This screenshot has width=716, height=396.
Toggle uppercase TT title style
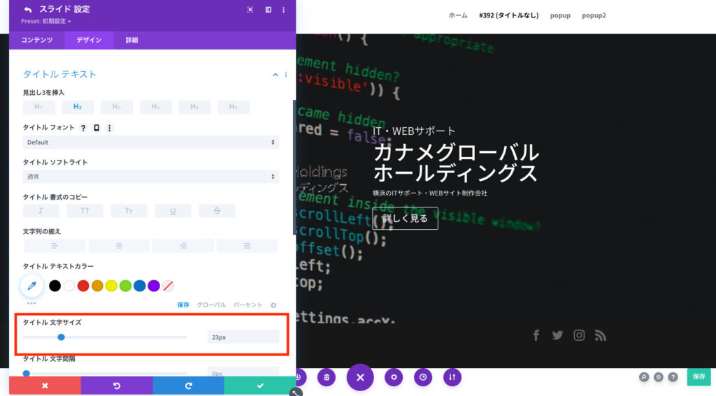[x=85, y=211]
